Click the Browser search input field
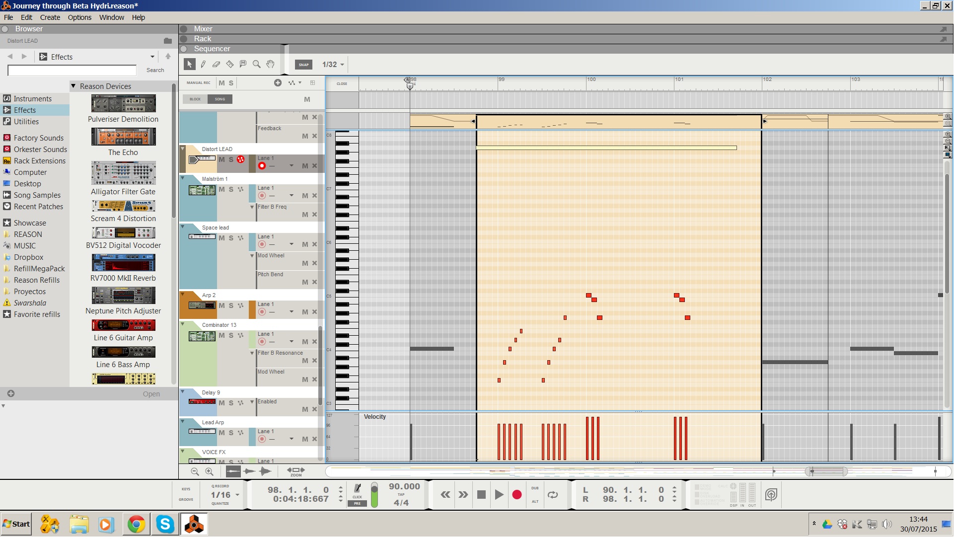The image size is (956, 539). click(72, 71)
